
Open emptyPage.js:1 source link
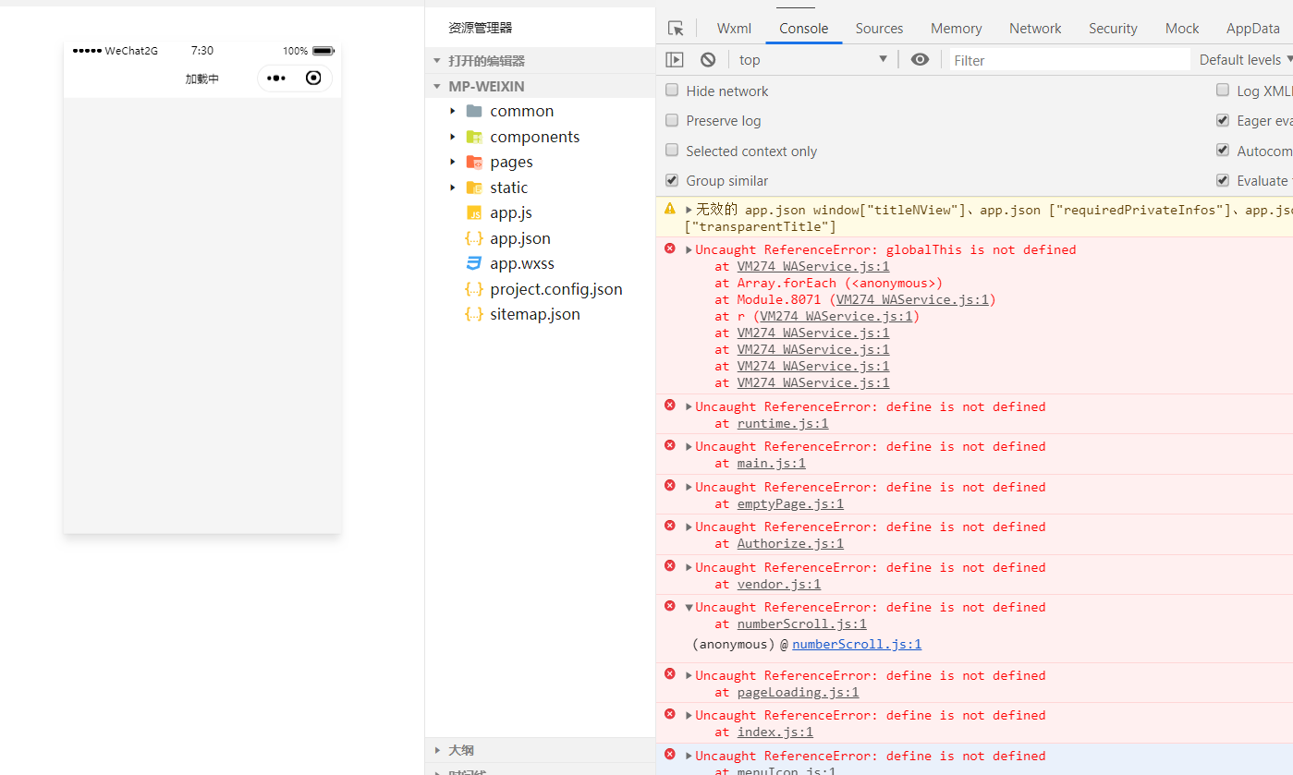click(x=790, y=503)
